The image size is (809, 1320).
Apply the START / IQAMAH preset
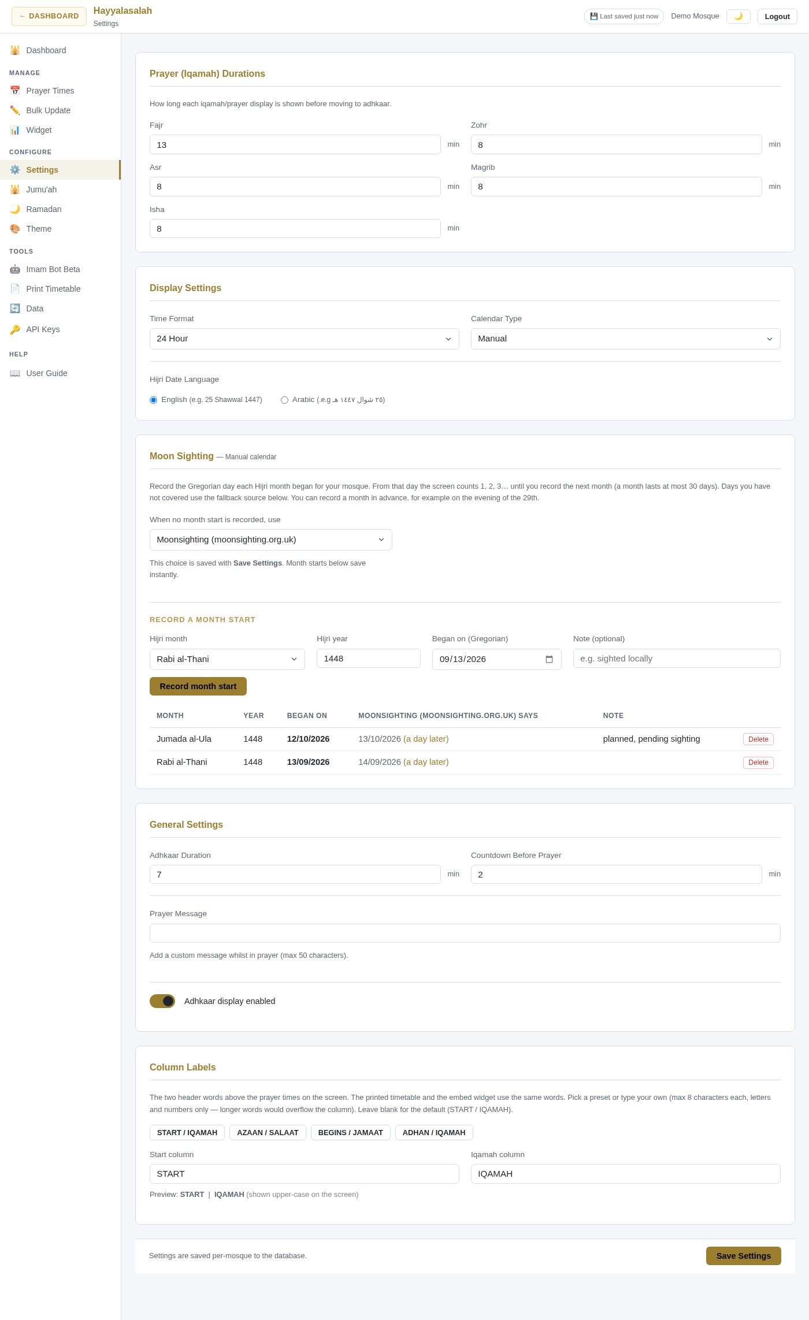tap(187, 1132)
